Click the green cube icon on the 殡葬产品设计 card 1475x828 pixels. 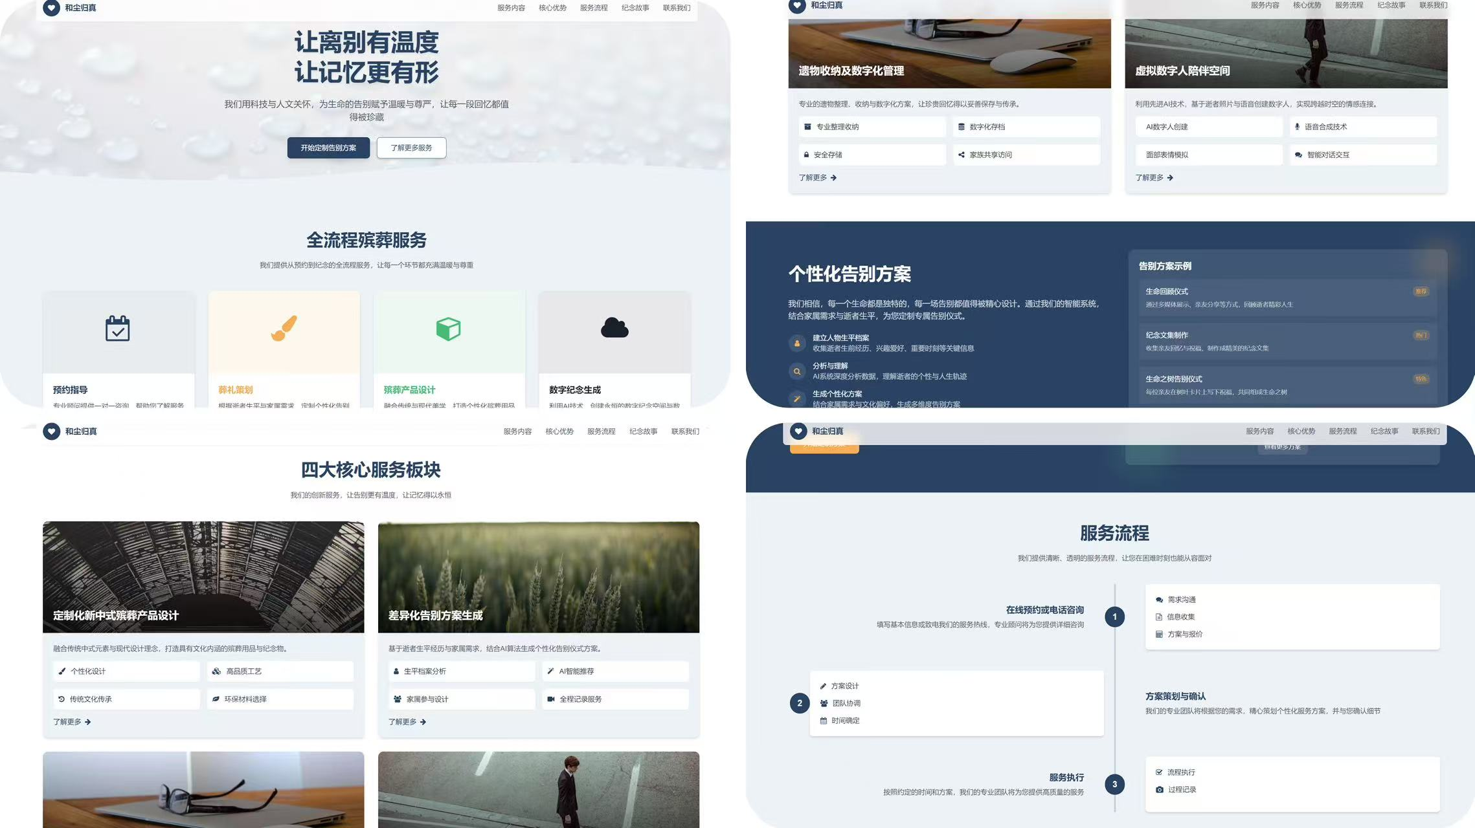coord(448,329)
